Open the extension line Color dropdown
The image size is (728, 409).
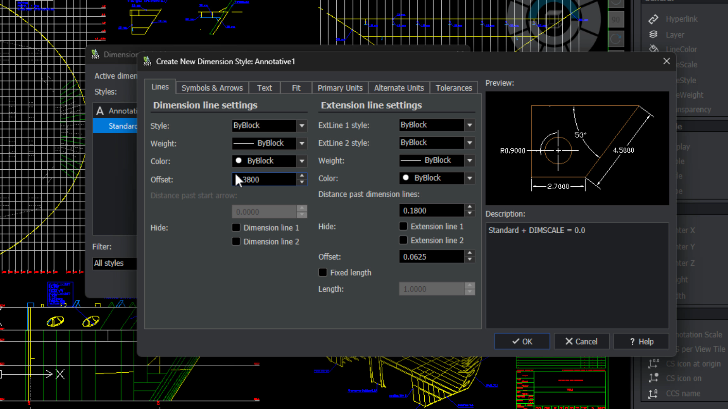tap(470, 178)
